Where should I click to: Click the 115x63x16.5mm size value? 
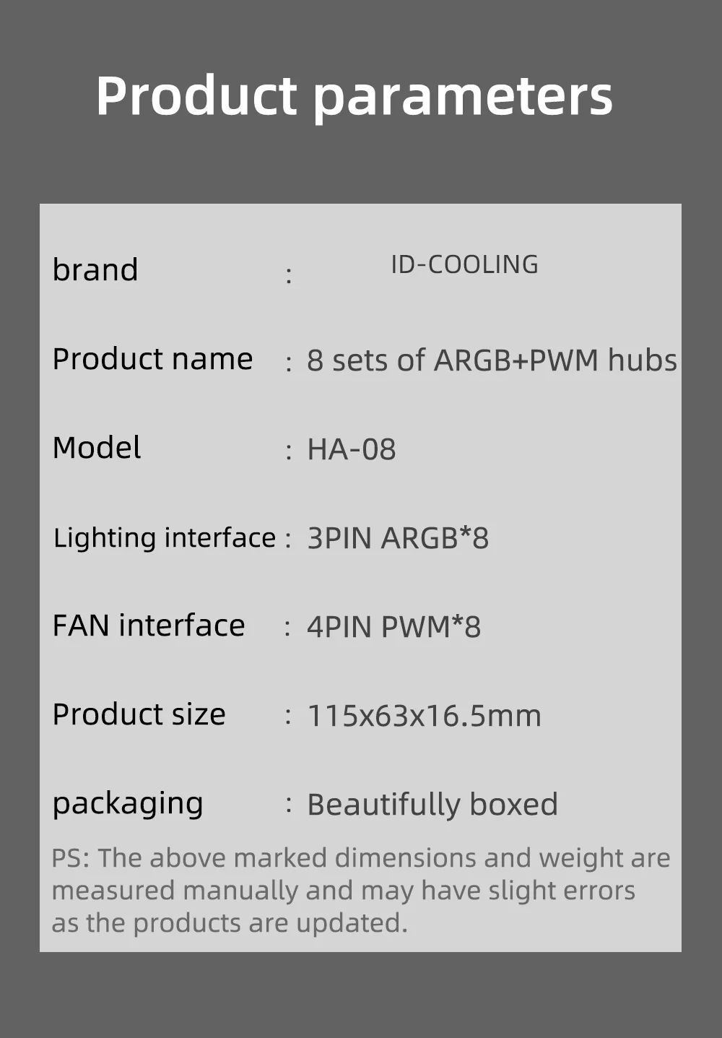point(425,716)
